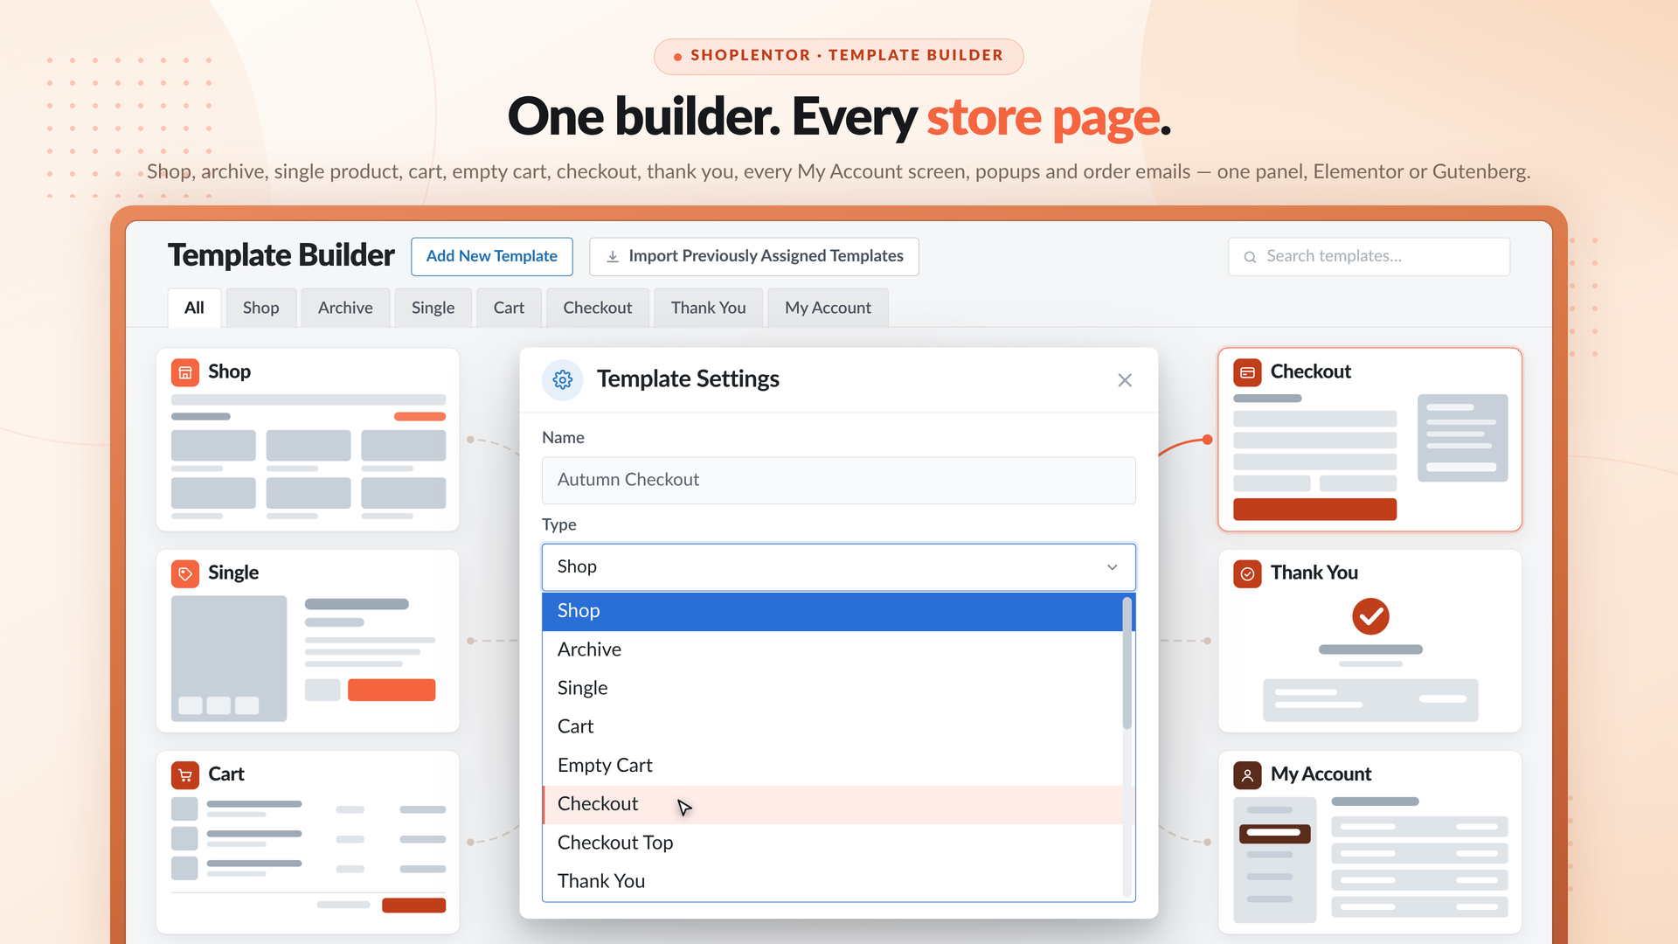Click the Single card's tag icon
This screenshot has width=1678, height=944.
(185, 573)
